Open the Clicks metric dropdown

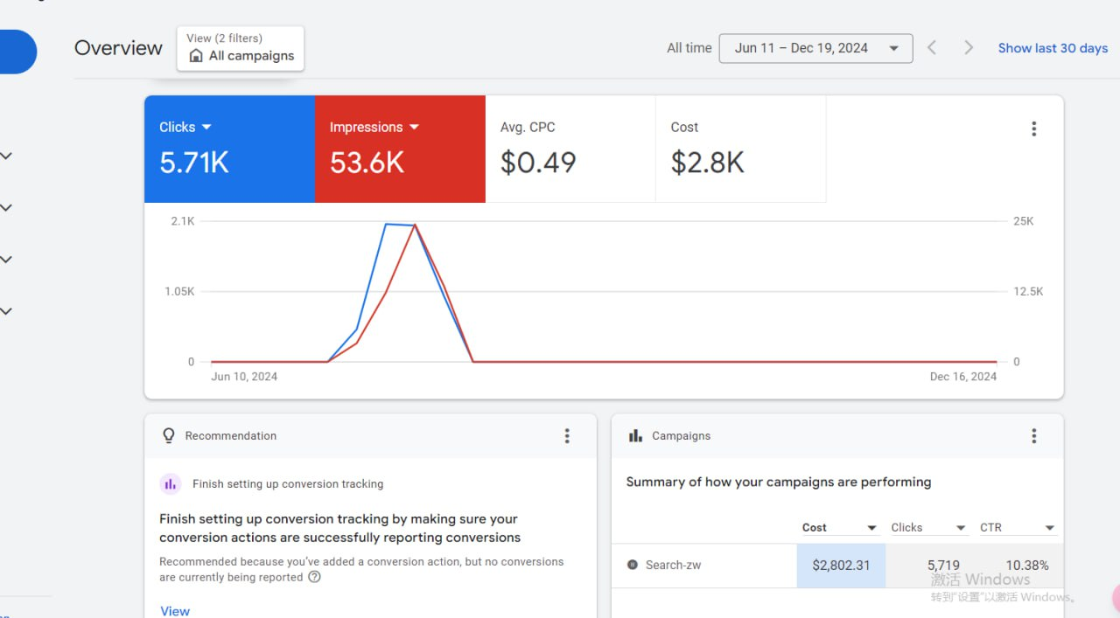[206, 127]
